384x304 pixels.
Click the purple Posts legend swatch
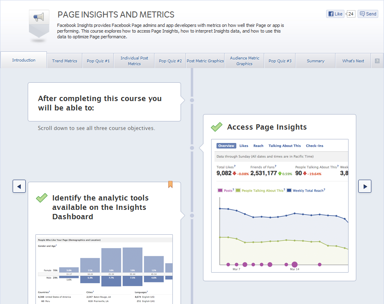pos(220,190)
